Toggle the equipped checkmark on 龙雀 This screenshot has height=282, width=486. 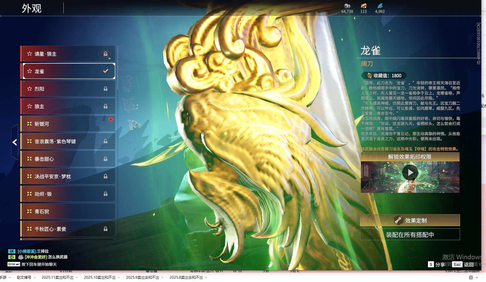click(105, 71)
